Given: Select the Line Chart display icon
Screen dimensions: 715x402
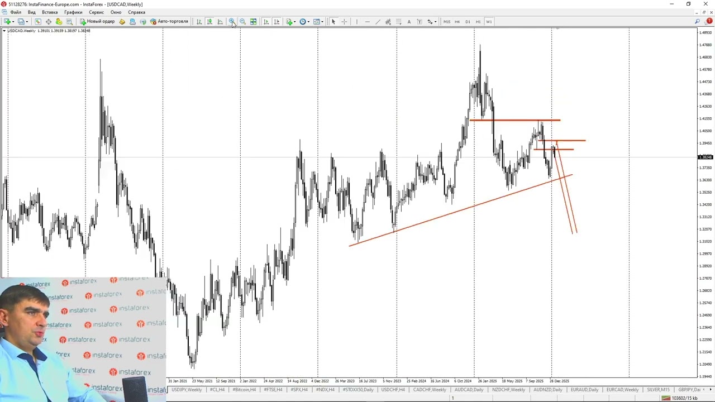Looking at the screenshot, I should [x=220, y=22].
